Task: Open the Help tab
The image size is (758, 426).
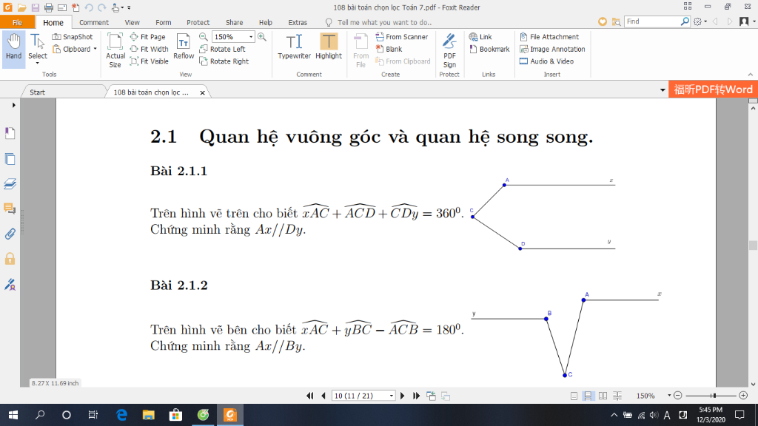Action: (x=266, y=22)
